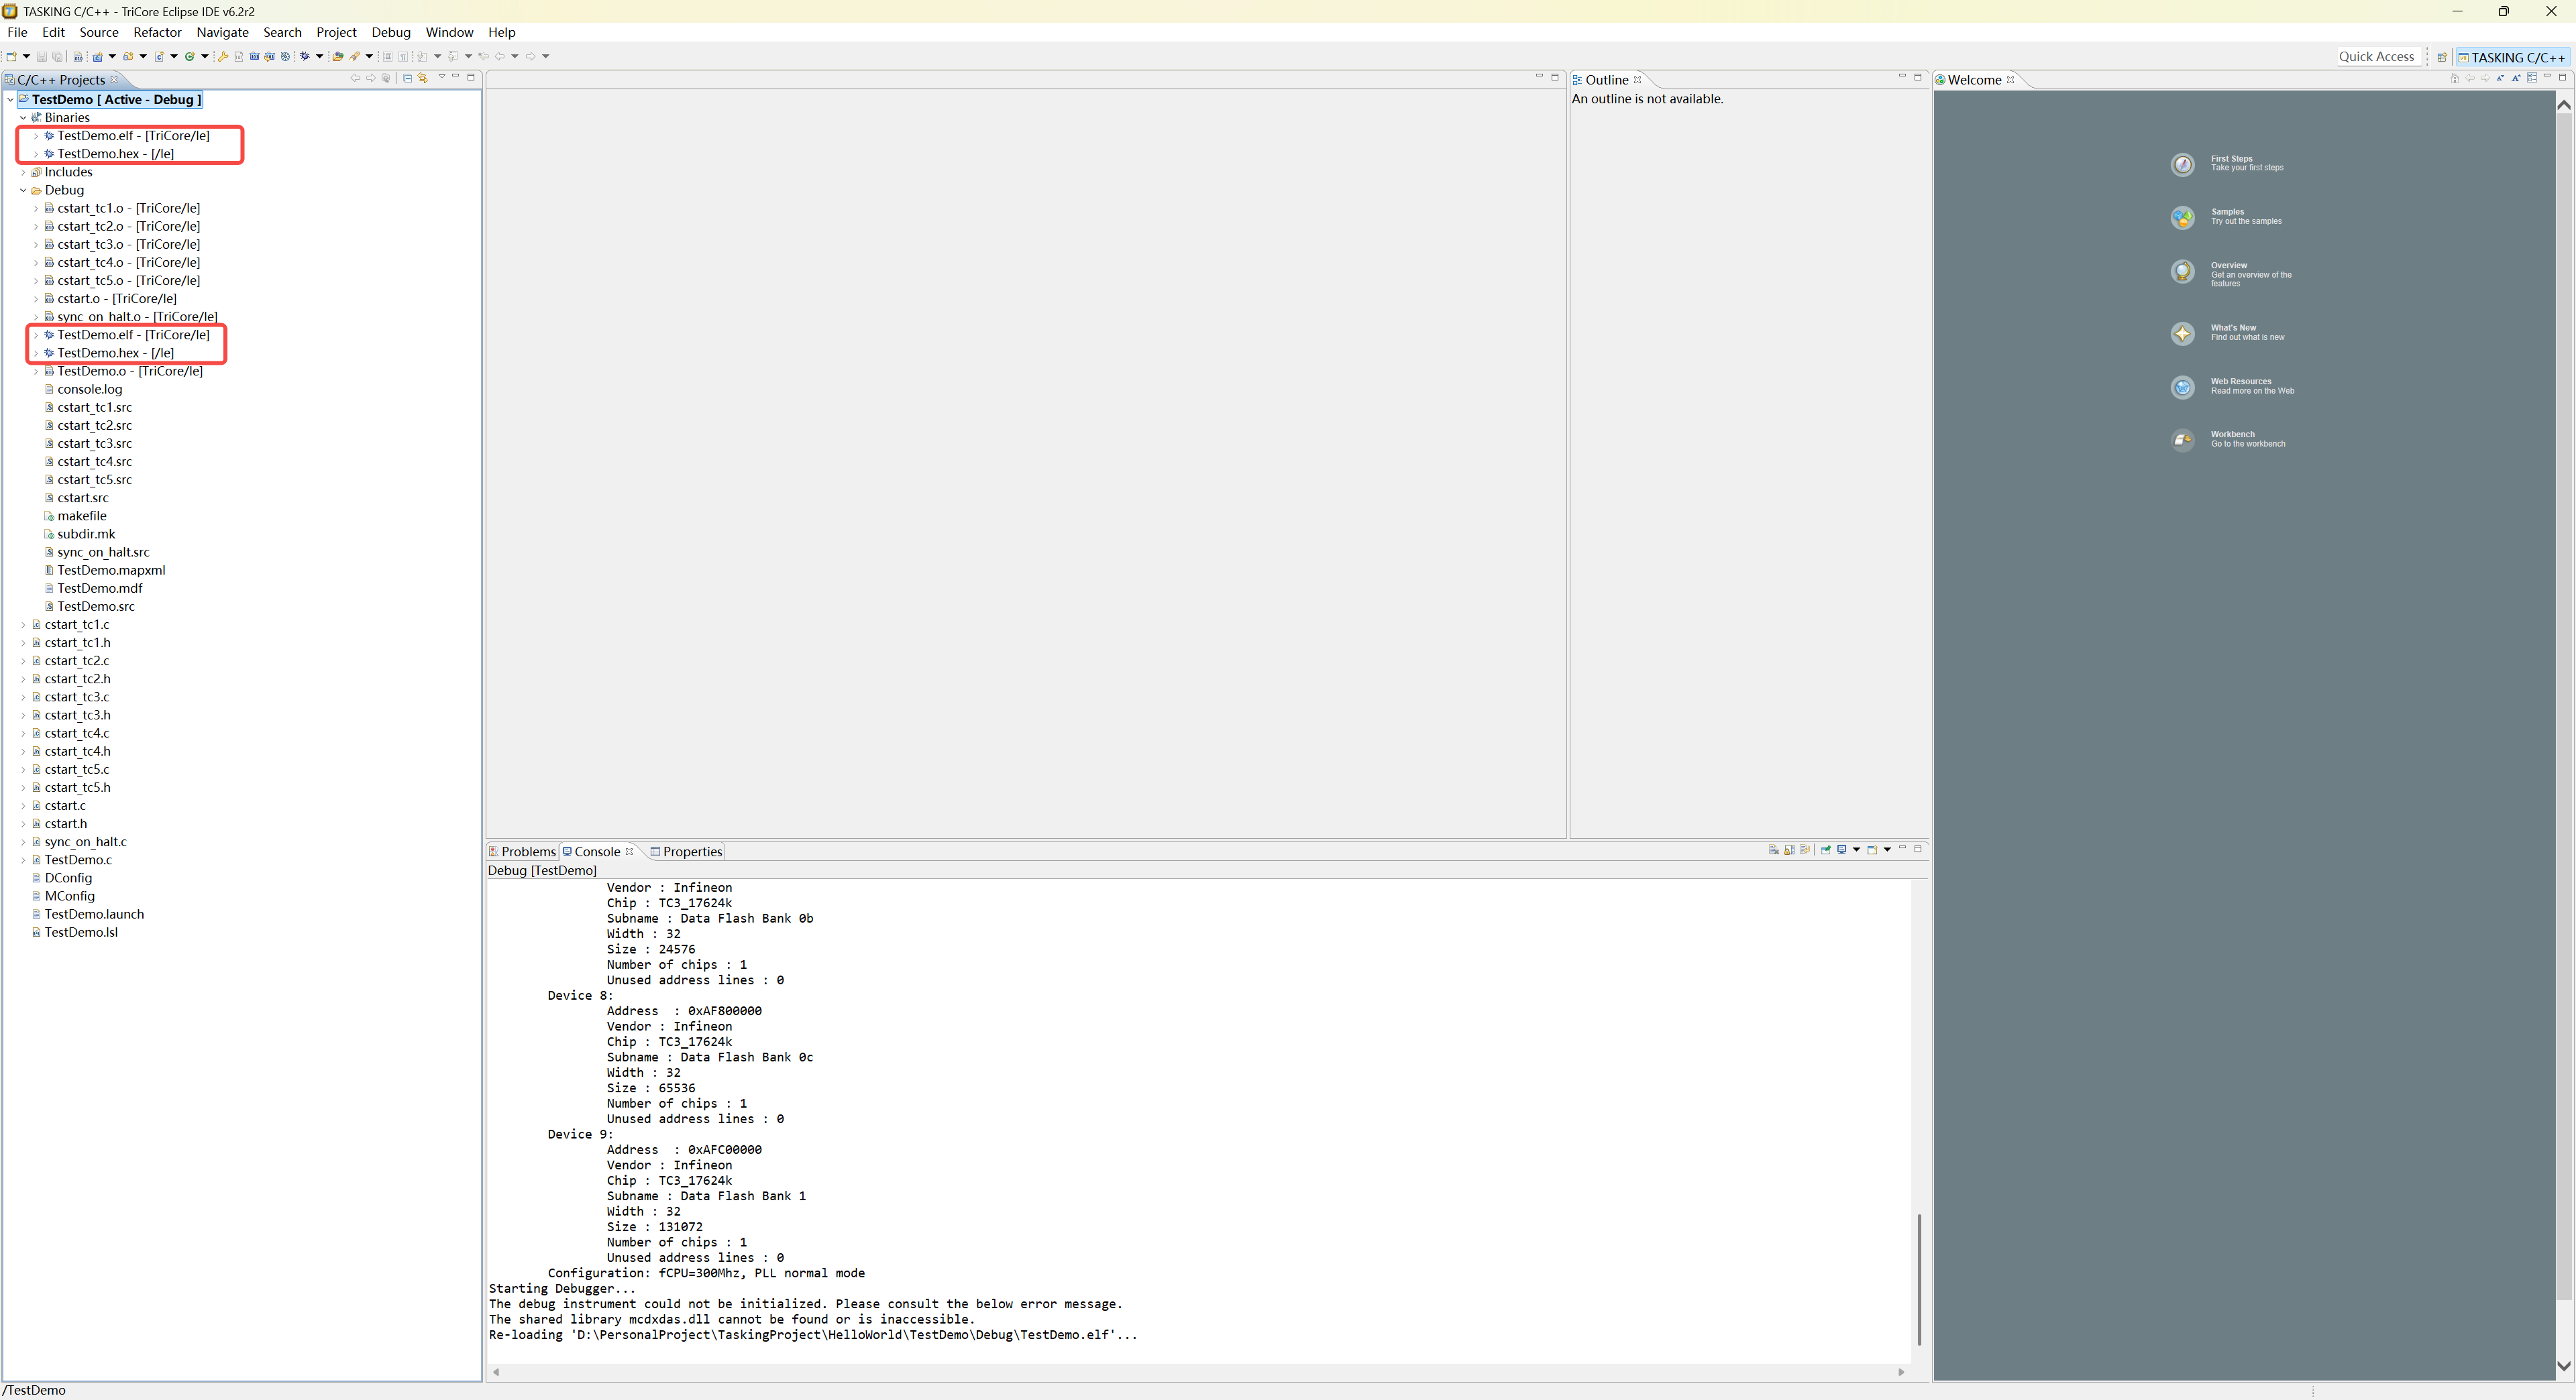Open the Open Perspective icon near Quick Access
This screenshot has height=1400, width=2576.
pos(2441,57)
